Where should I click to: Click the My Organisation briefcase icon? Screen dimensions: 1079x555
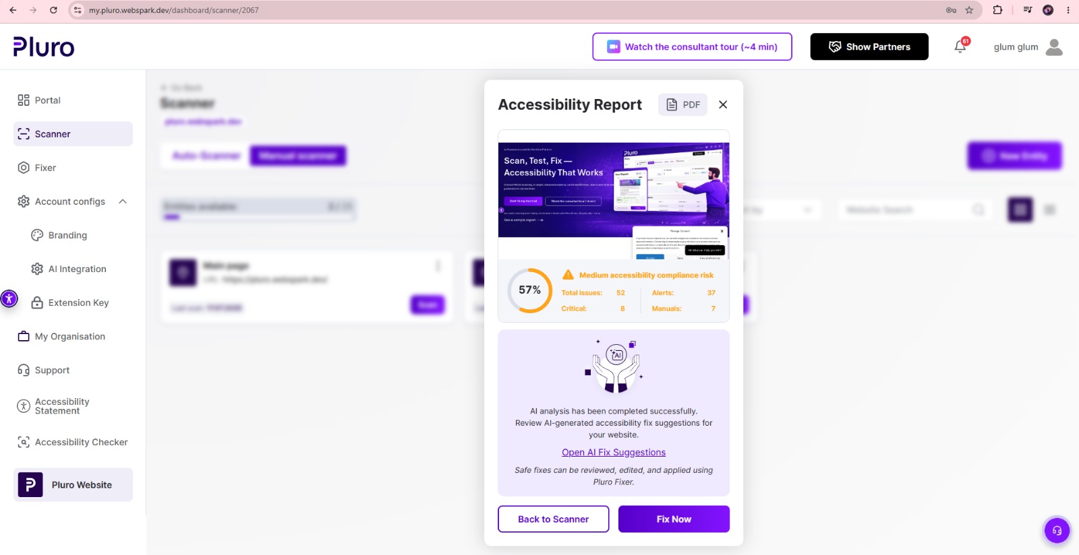point(24,336)
